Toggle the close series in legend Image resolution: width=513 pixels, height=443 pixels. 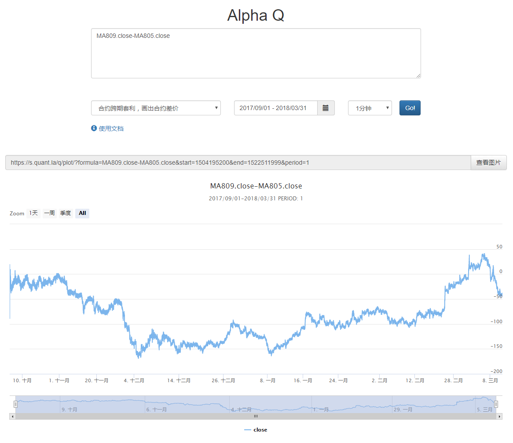pos(256,430)
